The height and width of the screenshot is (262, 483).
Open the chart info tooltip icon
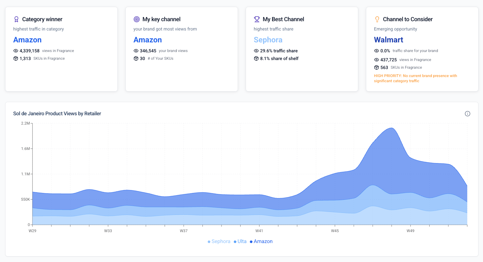point(468,114)
